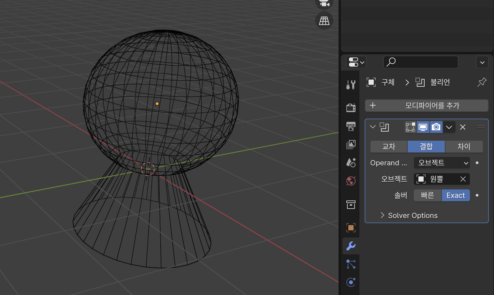Open the Operand type 오브젝트 dropdown

click(x=442, y=163)
